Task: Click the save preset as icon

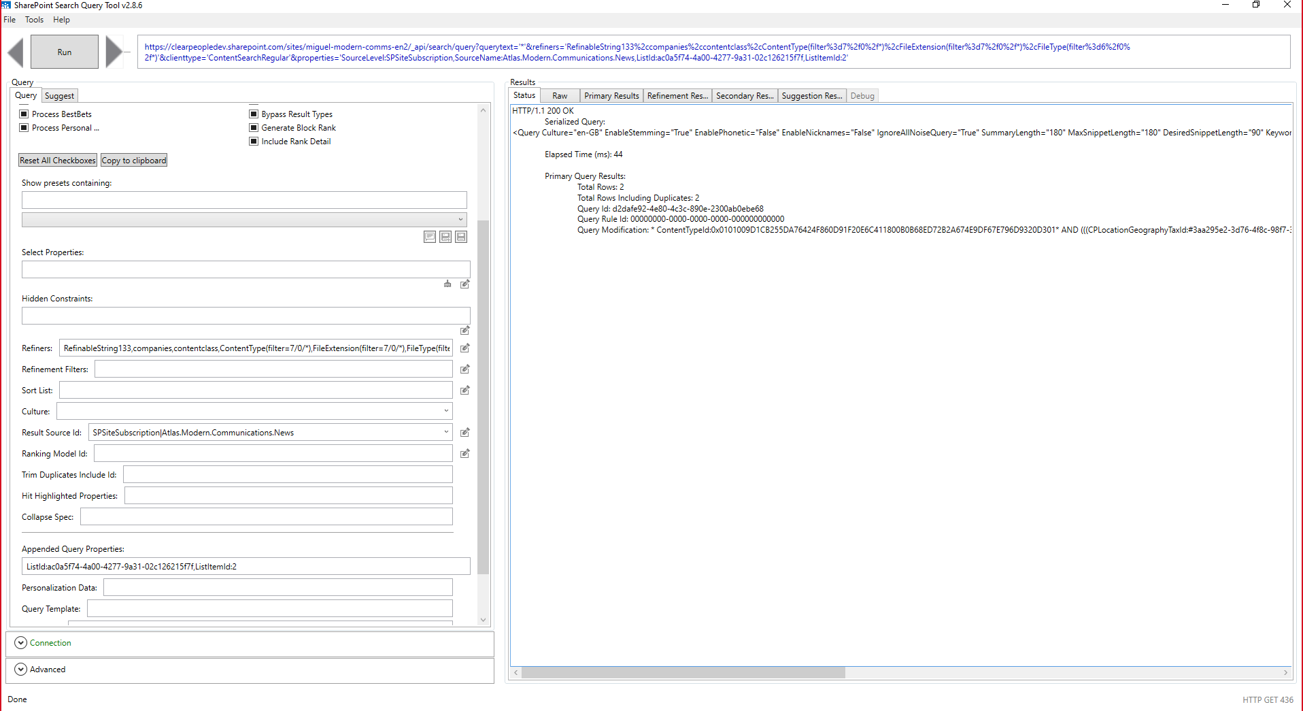Action: [x=445, y=237]
